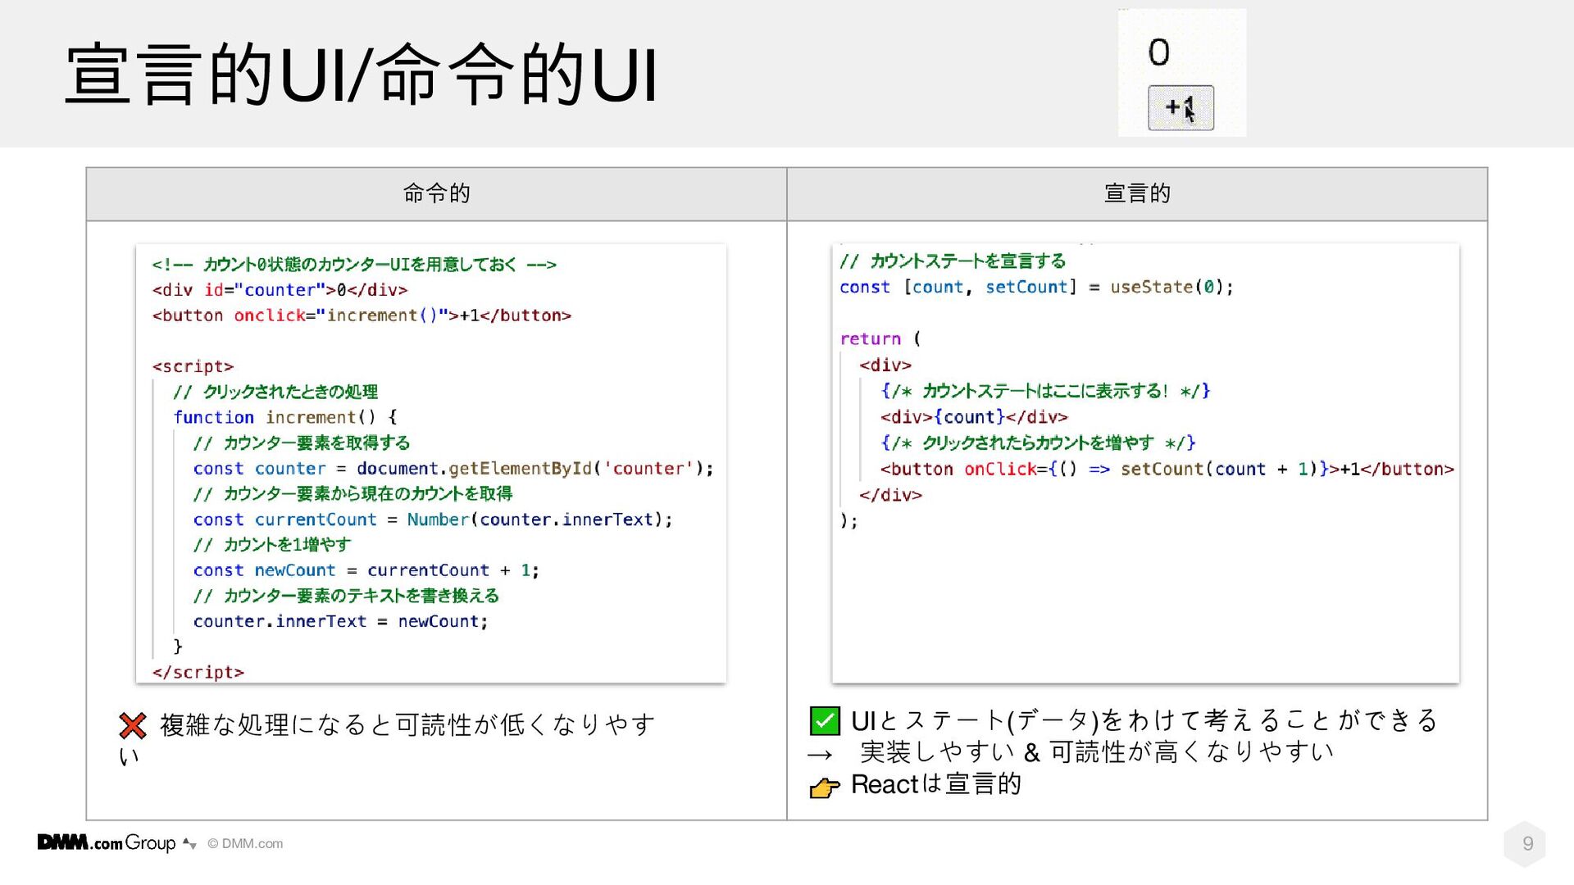
Task: Click the 命令的 column header
Action: click(436, 193)
